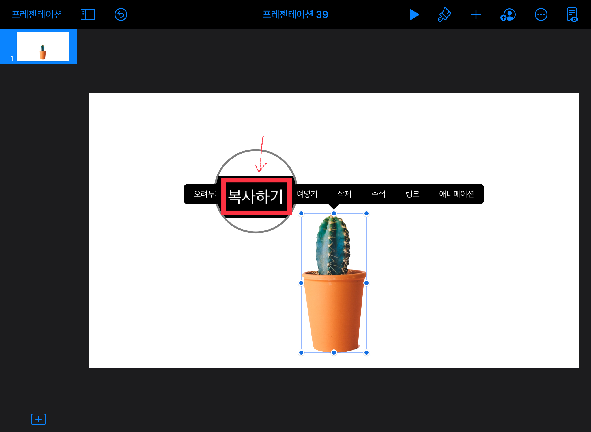This screenshot has width=591, height=432.
Task: Click the undo arrow icon
Action: [121, 14]
